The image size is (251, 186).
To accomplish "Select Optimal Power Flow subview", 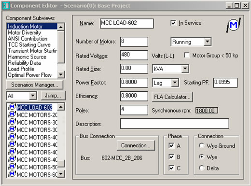I will pyautogui.click(x=32, y=75).
